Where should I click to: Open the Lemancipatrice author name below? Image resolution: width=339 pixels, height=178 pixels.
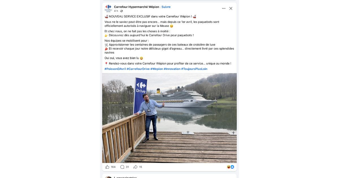tap(125, 177)
